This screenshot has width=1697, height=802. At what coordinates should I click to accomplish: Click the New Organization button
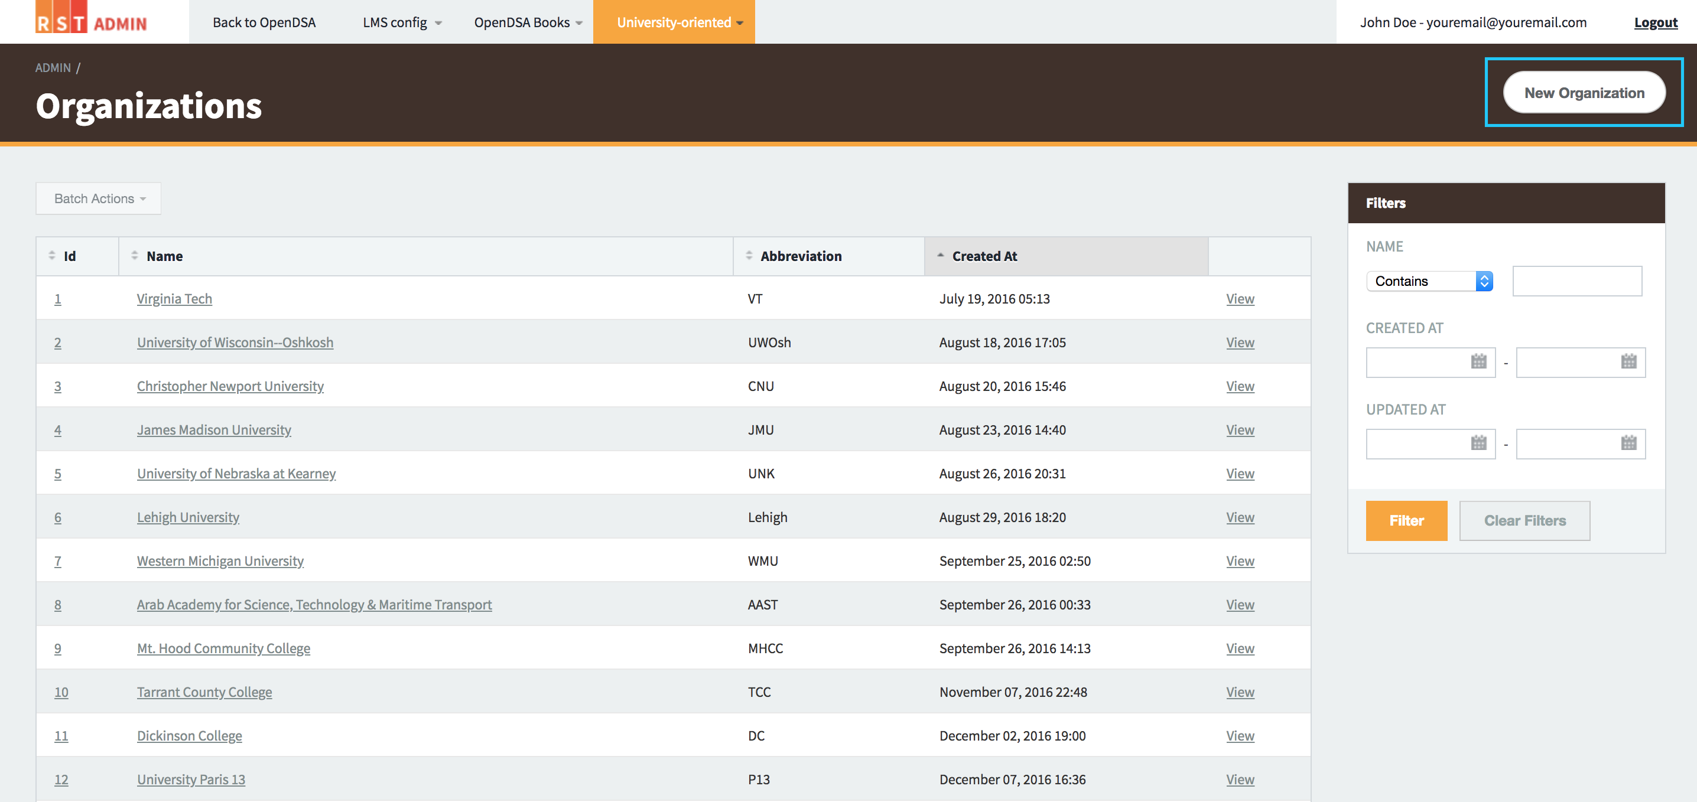click(1584, 93)
